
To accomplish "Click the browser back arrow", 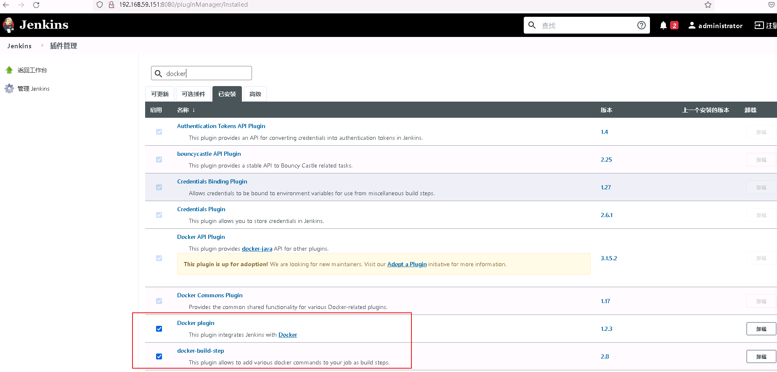I will [6, 5].
